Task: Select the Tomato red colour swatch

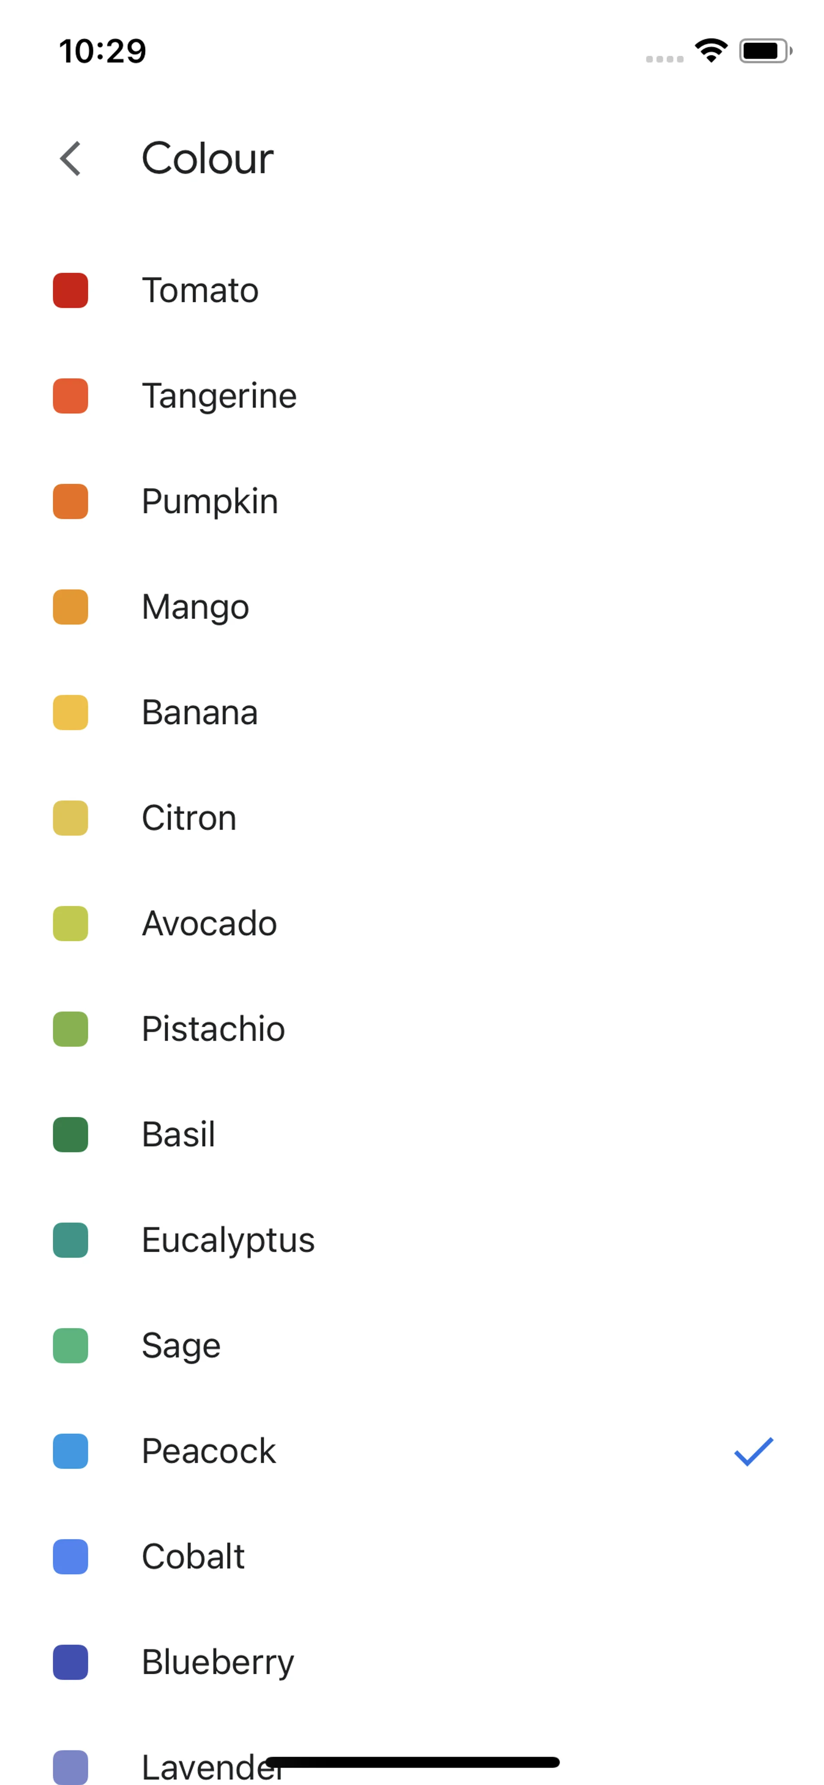Action: pos(71,290)
